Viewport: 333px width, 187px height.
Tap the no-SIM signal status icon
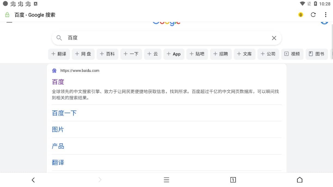point(309,4)
